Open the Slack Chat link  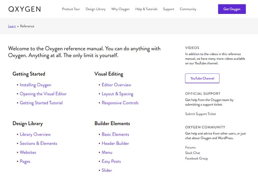click(193, 153)
